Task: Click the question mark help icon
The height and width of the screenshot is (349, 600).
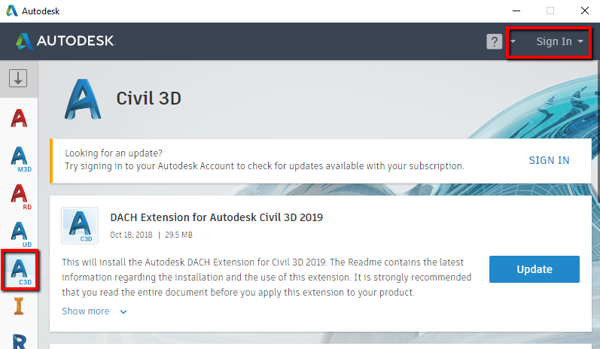Action: coord(494,42)
